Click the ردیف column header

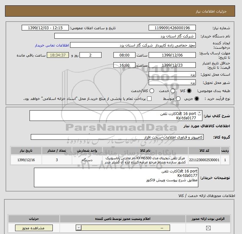point(225,150)
